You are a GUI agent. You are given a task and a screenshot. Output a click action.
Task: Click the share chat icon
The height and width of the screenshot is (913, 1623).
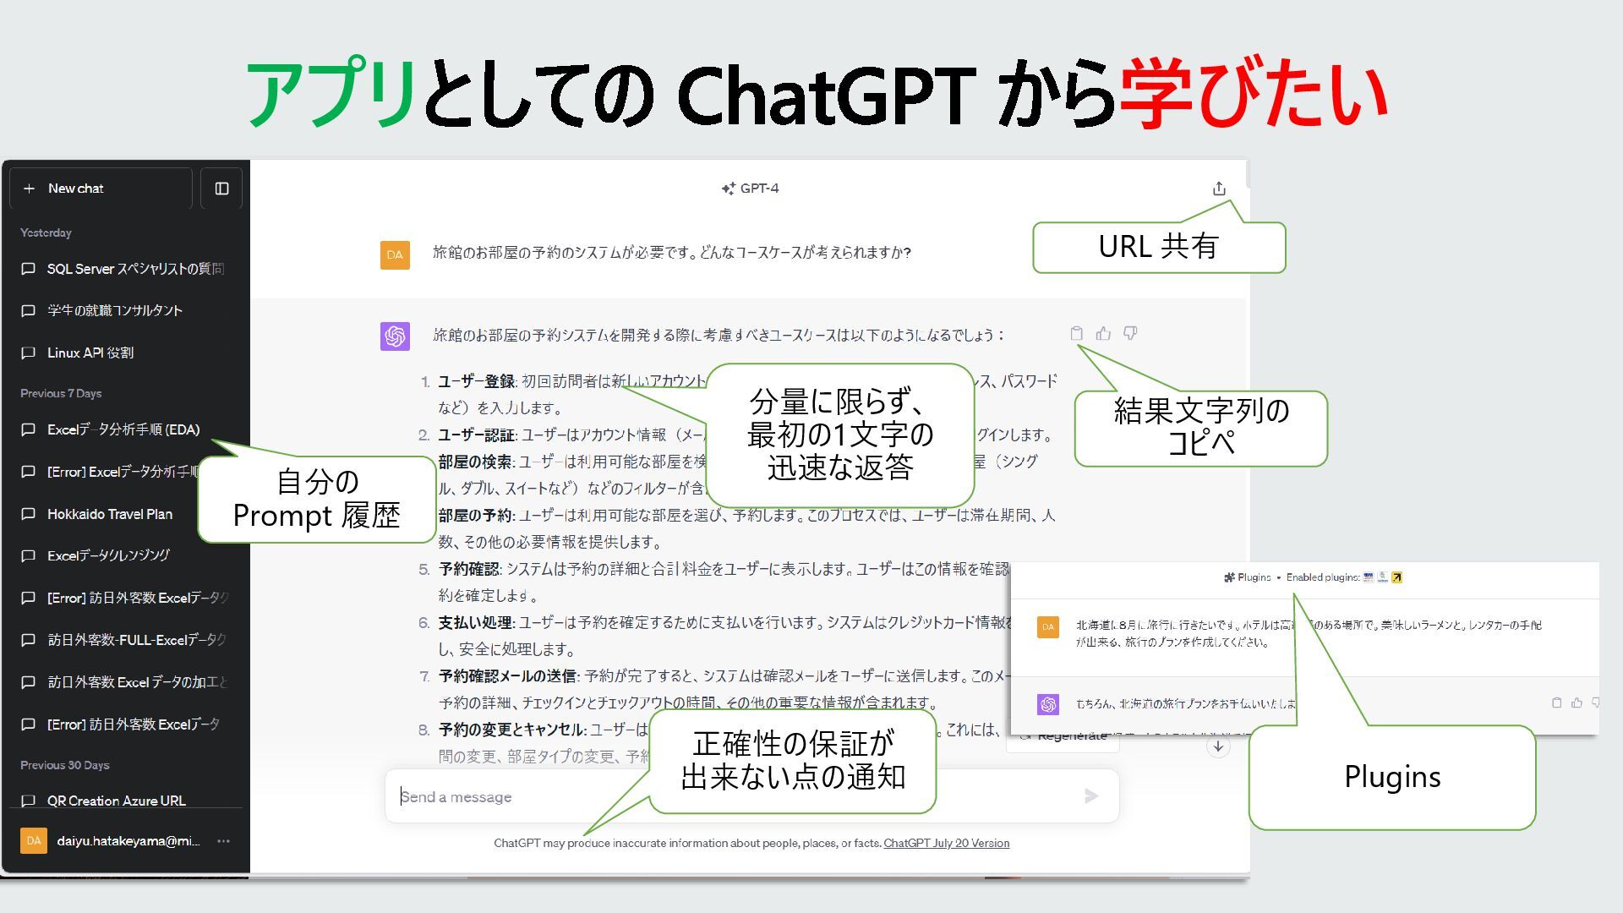click(1218, 189)
